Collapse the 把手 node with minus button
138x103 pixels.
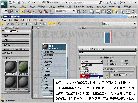point(64,46)
